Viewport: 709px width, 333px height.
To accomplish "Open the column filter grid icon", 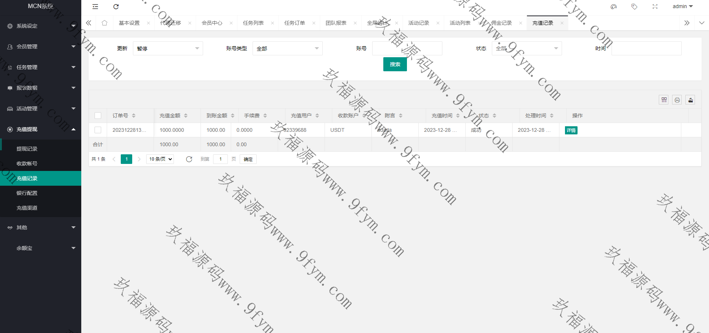I will click(664, 100).
